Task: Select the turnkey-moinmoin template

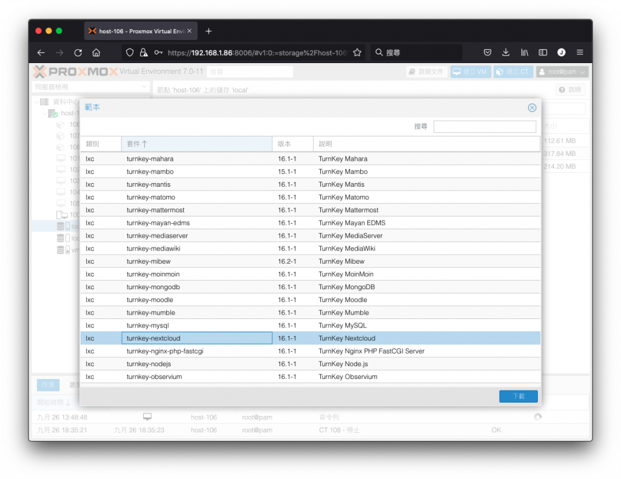Action: [310, 274]
